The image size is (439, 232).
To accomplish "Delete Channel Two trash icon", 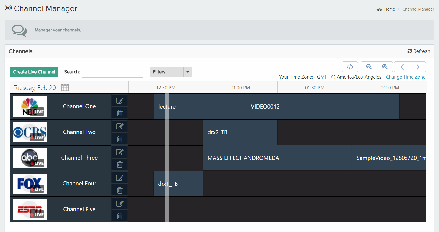I will (120, 139).
